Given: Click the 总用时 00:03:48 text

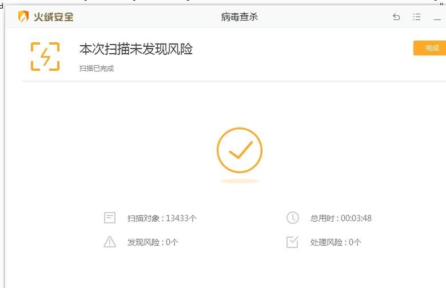Looking at the screenshot, I should [341, 218].
